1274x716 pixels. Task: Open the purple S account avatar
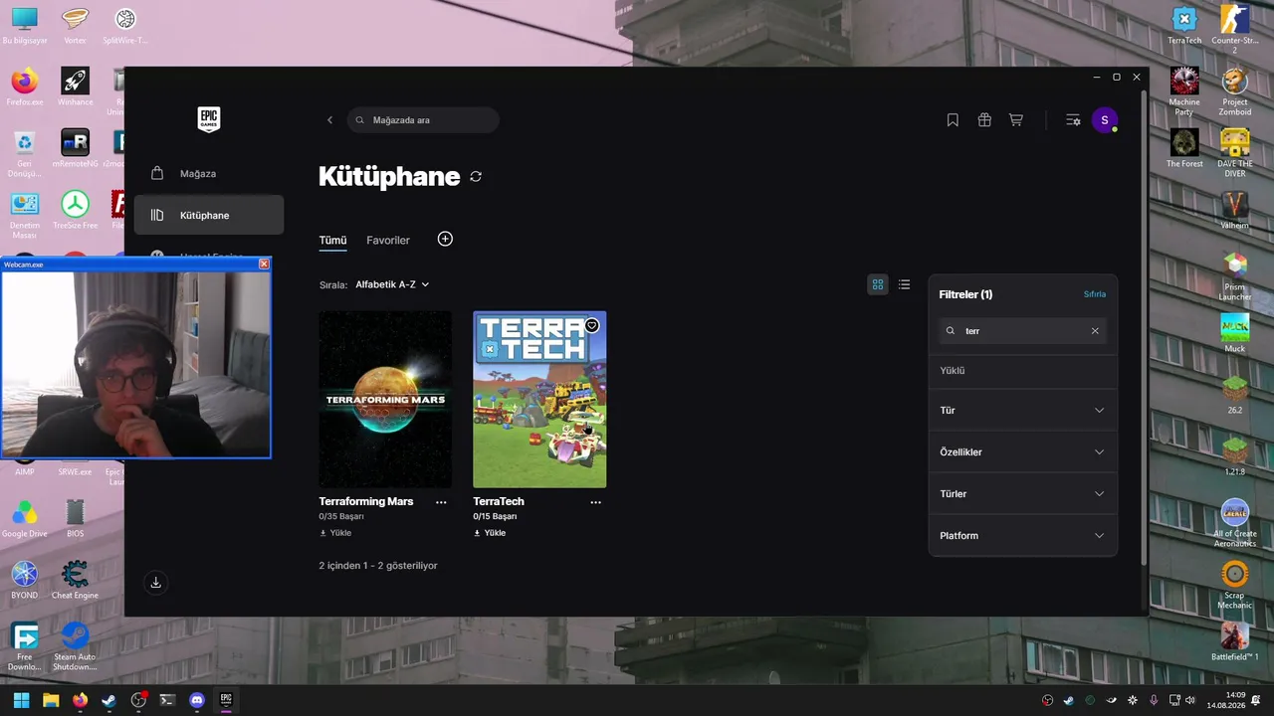click(1104, 120)
